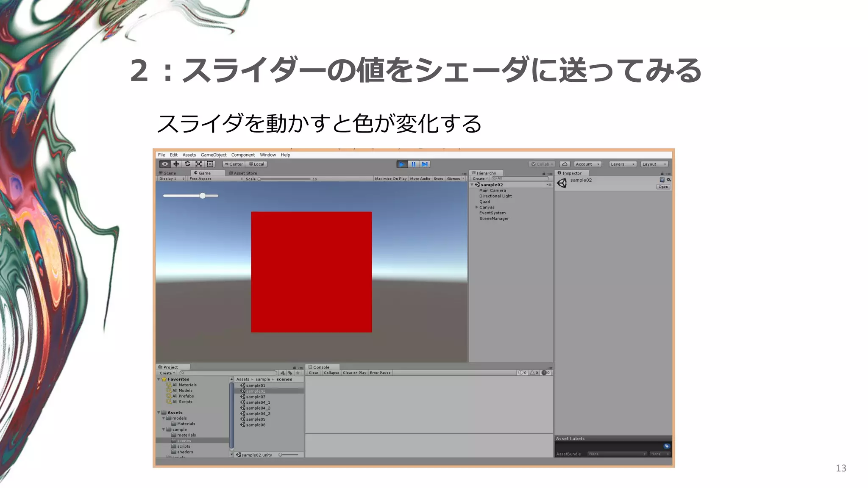Click the Step frame button
868x488 pixels.
click(425, 164)
